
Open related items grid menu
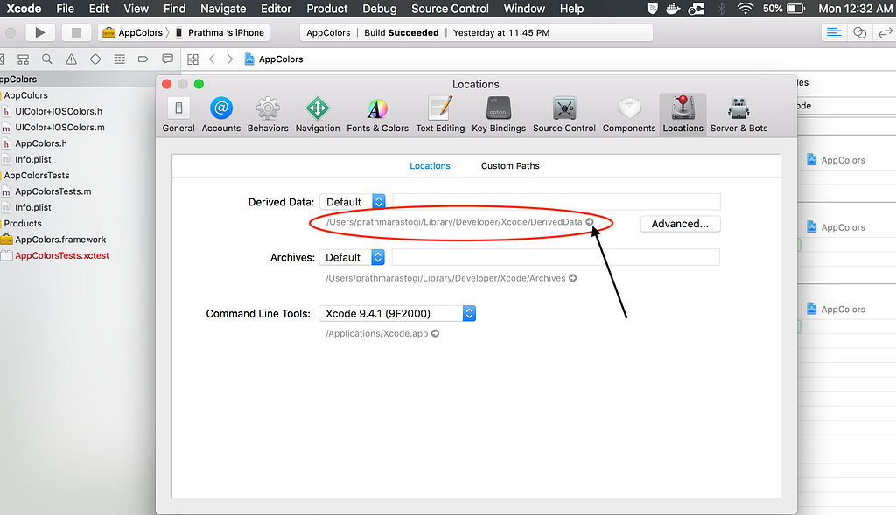pyautogui.click(x=192, y=59)
